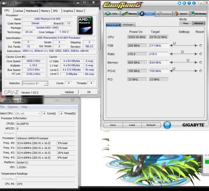Open the question mark help icon in EasyTune6

click(189, 3)
